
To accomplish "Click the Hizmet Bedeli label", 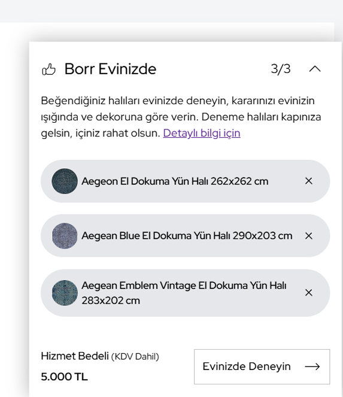I will (75, 356).
